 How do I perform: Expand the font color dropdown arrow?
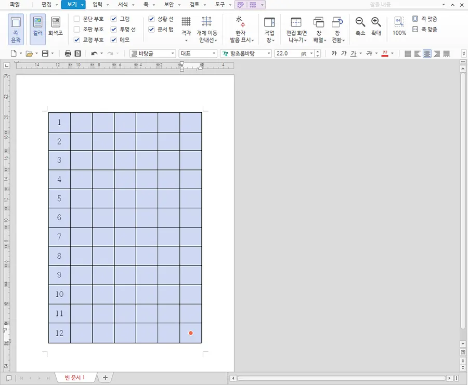click(392, 54)
